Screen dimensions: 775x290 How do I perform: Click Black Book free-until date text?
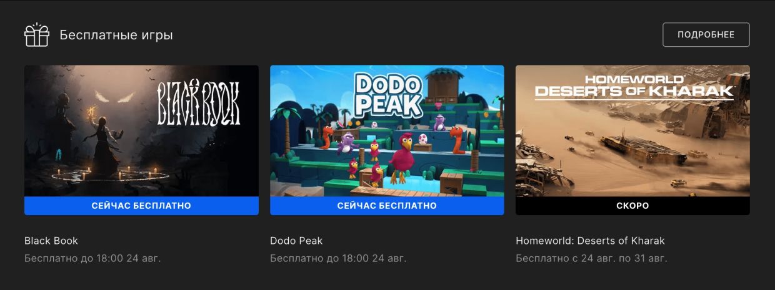pyautogui.click(x=92, y=258)
